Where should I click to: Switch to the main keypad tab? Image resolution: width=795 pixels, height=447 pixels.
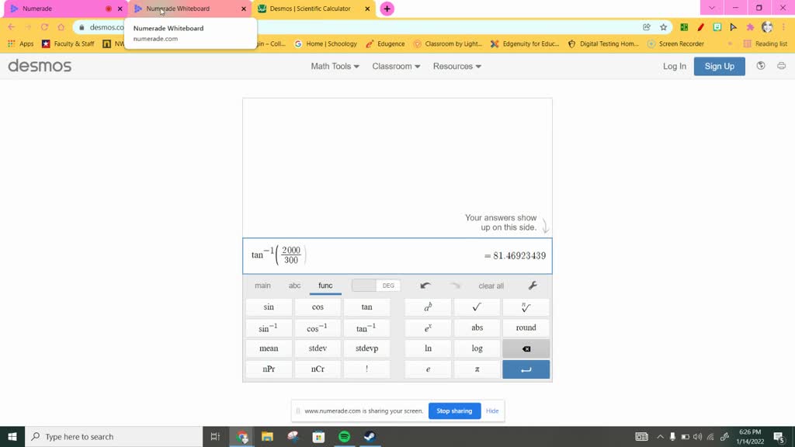point(262,286)
